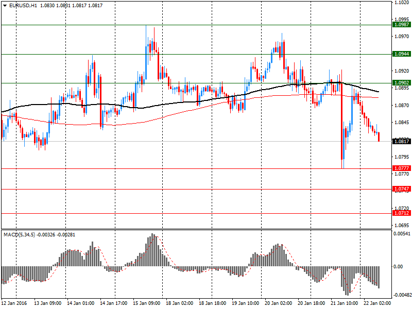Screen dimensions: 412x309
Task: Click the 21 Jan 10:00 time label
Action: pyautogui.click(x=344, y=303)
